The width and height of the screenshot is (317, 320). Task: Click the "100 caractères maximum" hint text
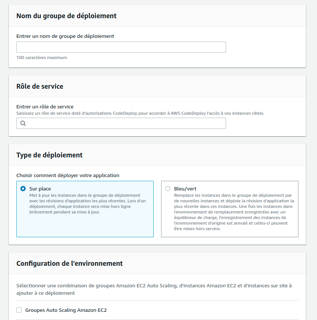[x=42, y=58]
